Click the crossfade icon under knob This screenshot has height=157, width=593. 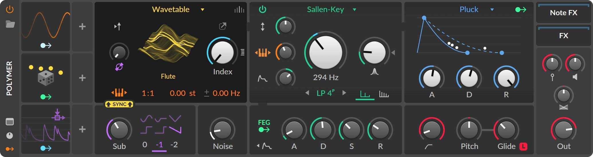tap(563, 107)
